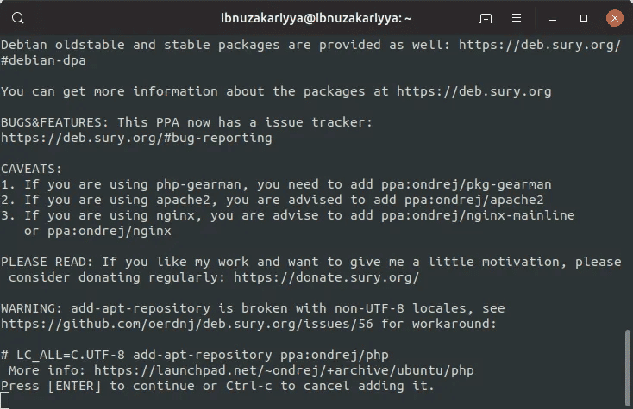Viewport: 633px width, 409px height.
Task: Click the ppa:ondrej/apache2 text
Action: tap(474, 200)
